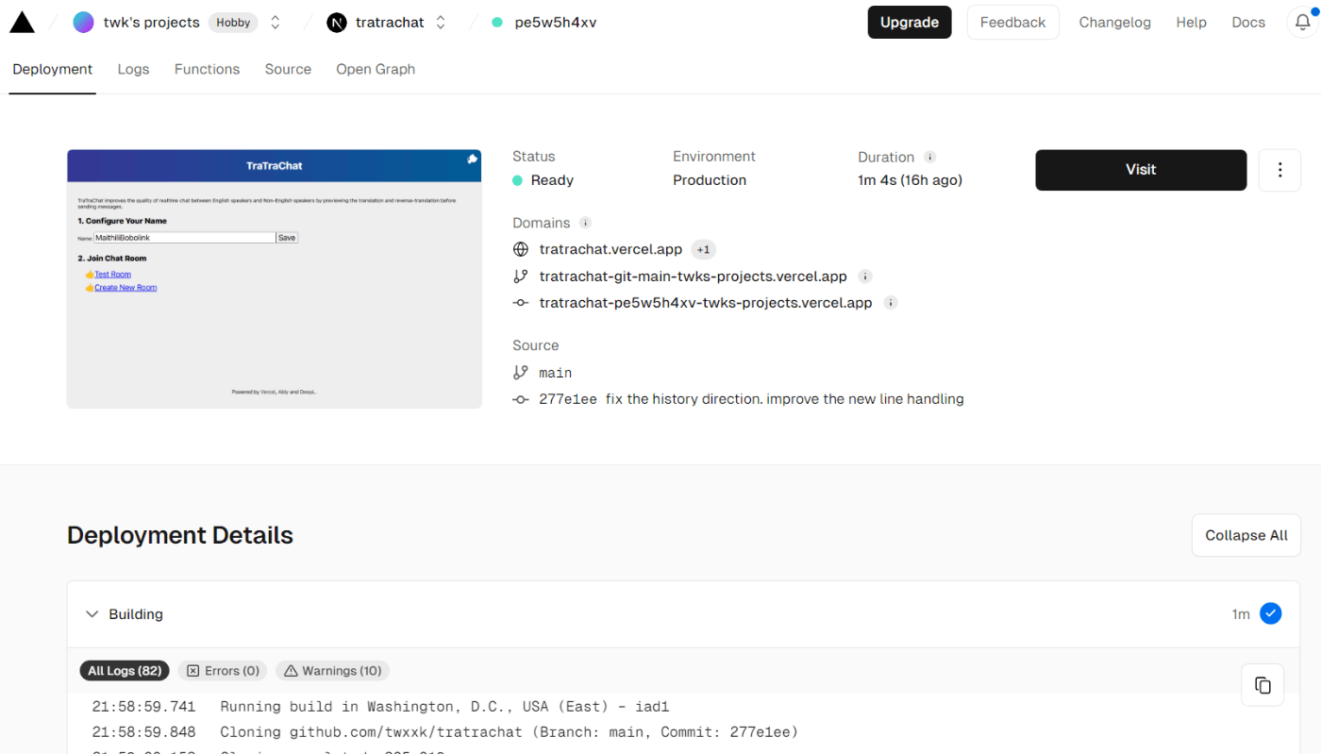Open the main branch source link
This screenshot has height=754, width=1321.
coord(556,373)
